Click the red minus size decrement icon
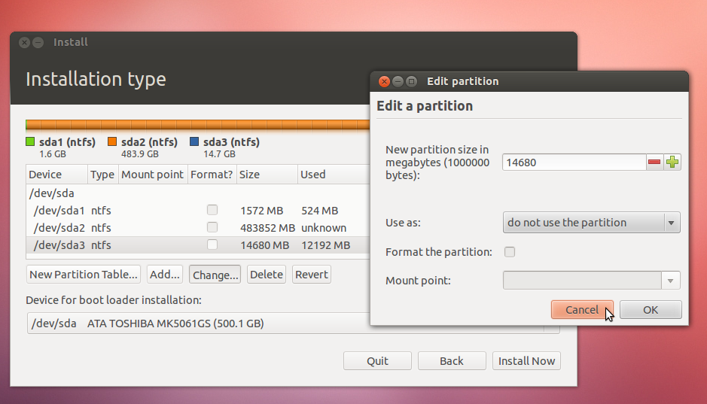The width and height of the screenshot is (707, 404). coord(654,163)
